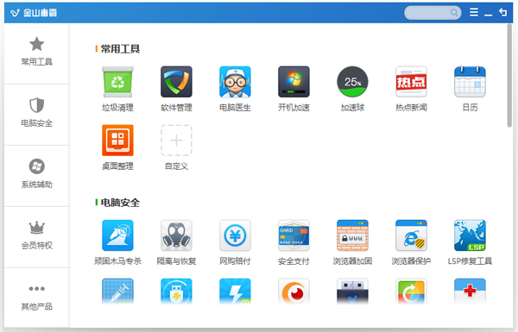Open 网购赔付 shopping compensation
This screenshot has width=518, height=332.
tap(235, 235)
